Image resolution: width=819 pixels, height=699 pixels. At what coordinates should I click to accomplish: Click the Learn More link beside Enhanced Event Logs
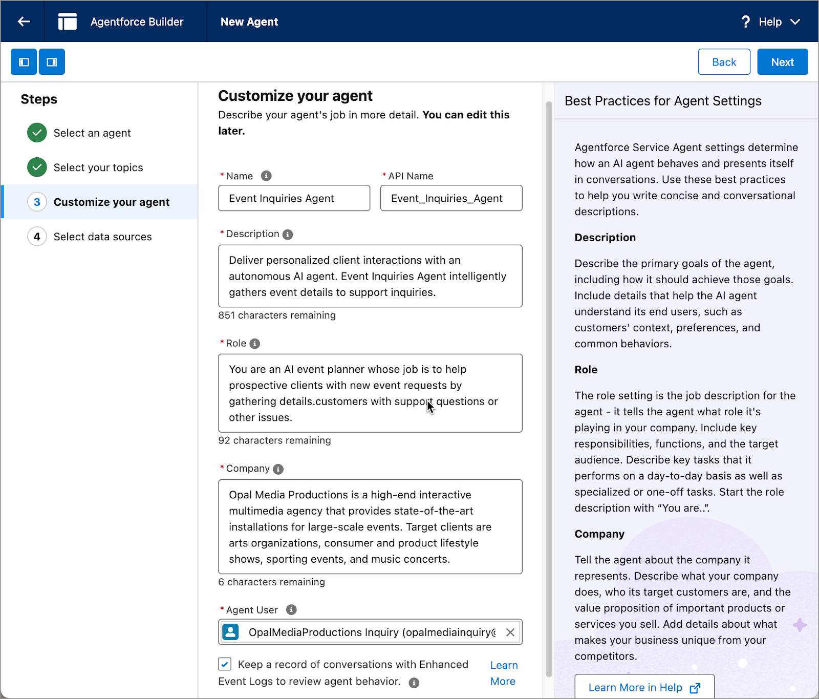click(x=504, y=673)
